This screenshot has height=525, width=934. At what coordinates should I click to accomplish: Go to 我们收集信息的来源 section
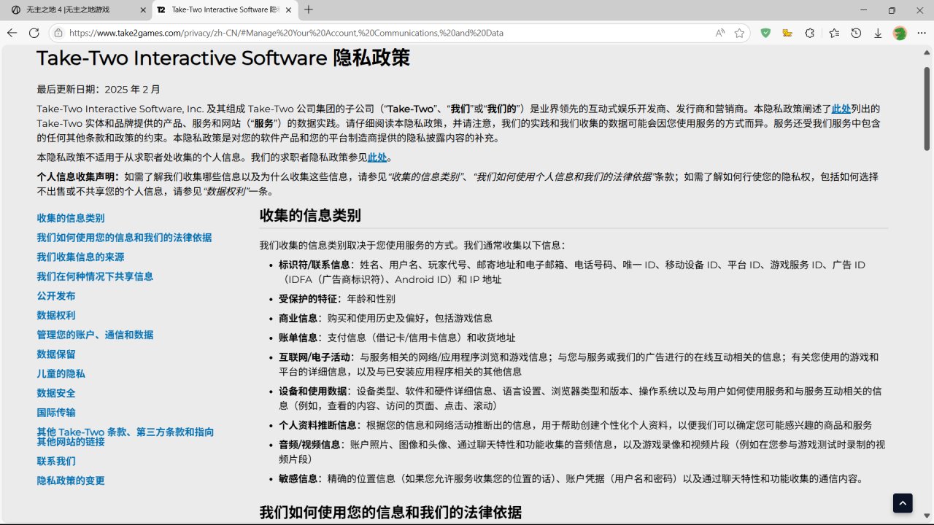81,257
